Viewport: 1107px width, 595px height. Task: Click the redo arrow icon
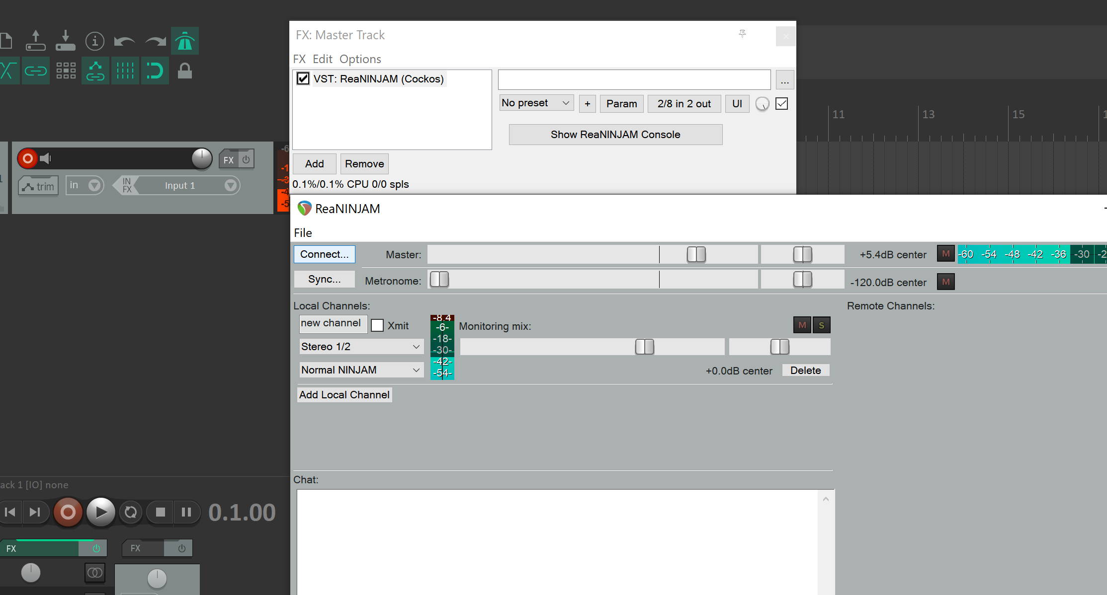[x=155, y=41]
